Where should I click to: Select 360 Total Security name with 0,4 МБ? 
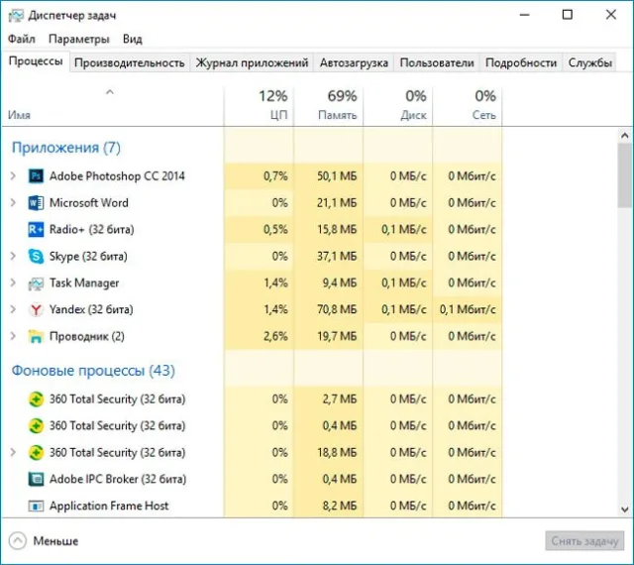point(117,426)
